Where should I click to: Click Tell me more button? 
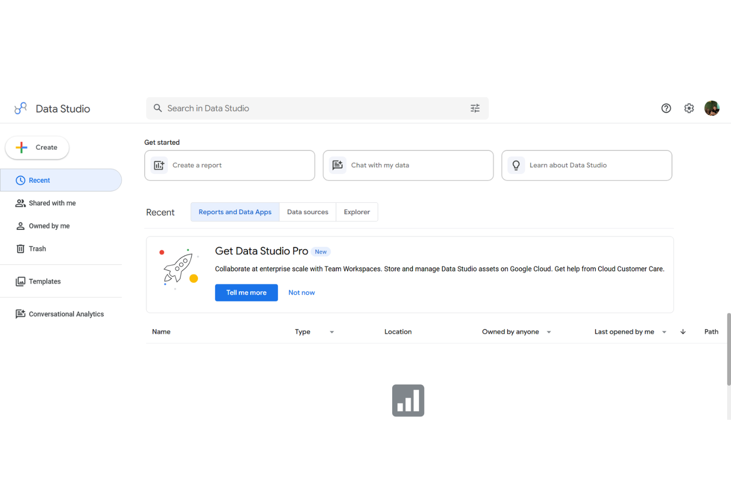tap(246, 293)
